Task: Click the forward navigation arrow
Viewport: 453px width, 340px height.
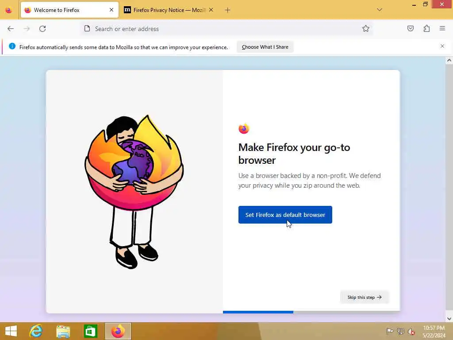Action: coord(27,29)
